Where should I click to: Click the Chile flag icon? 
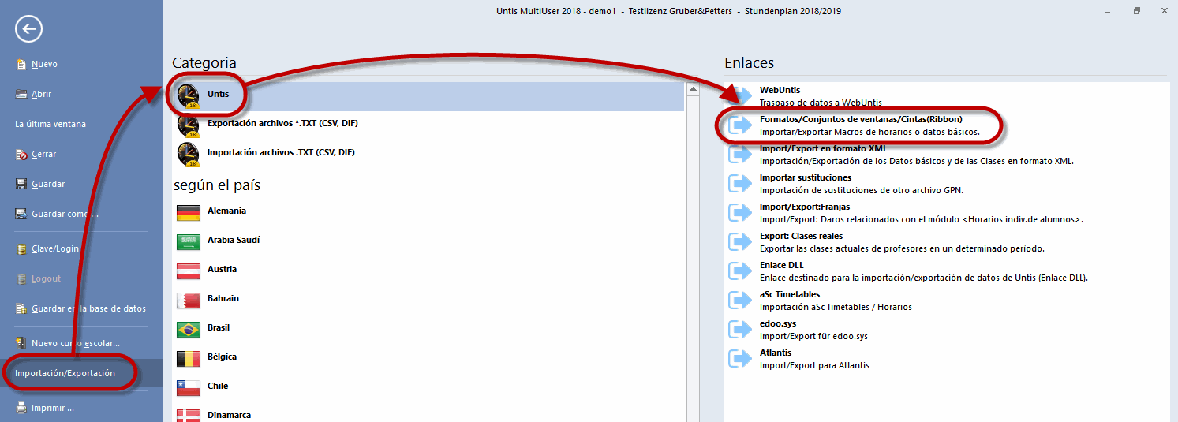click(x=189, y=388)
